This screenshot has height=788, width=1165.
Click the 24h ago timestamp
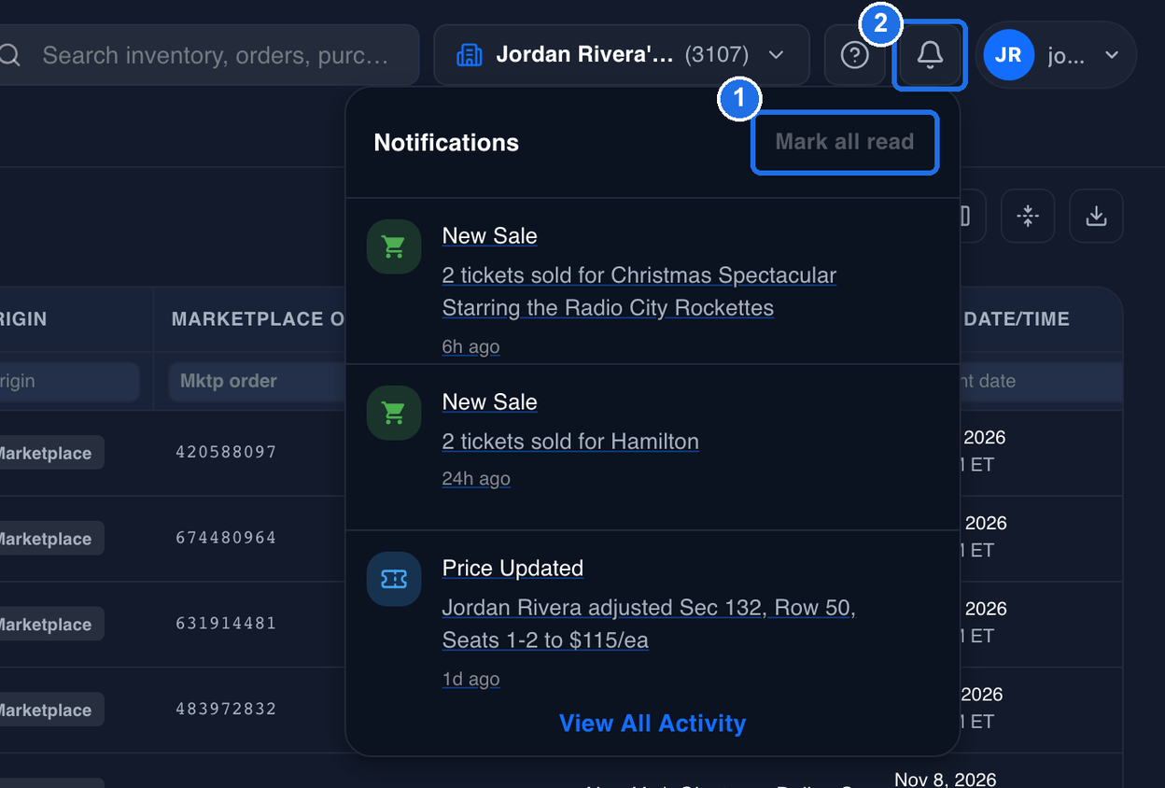pyautogui.click(x=476, y=479)
